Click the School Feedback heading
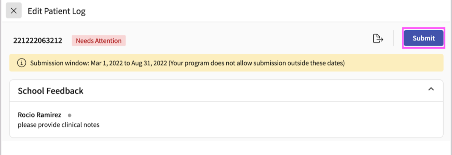 tap(51, 91)
